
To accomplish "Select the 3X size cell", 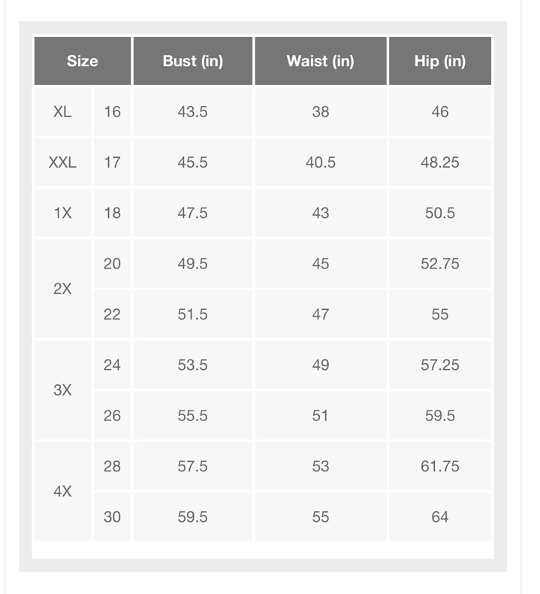I will 62,389.
